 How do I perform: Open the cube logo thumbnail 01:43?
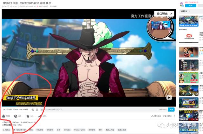click(x=189, y=115)
